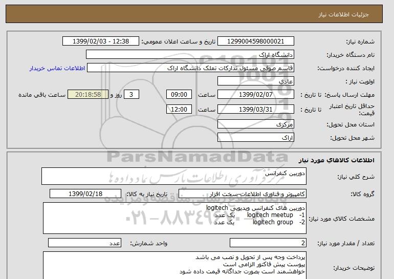Click the goods need date 1399/02/18
The height and width of the screenshot is (279, 394).
coord(85,194)
